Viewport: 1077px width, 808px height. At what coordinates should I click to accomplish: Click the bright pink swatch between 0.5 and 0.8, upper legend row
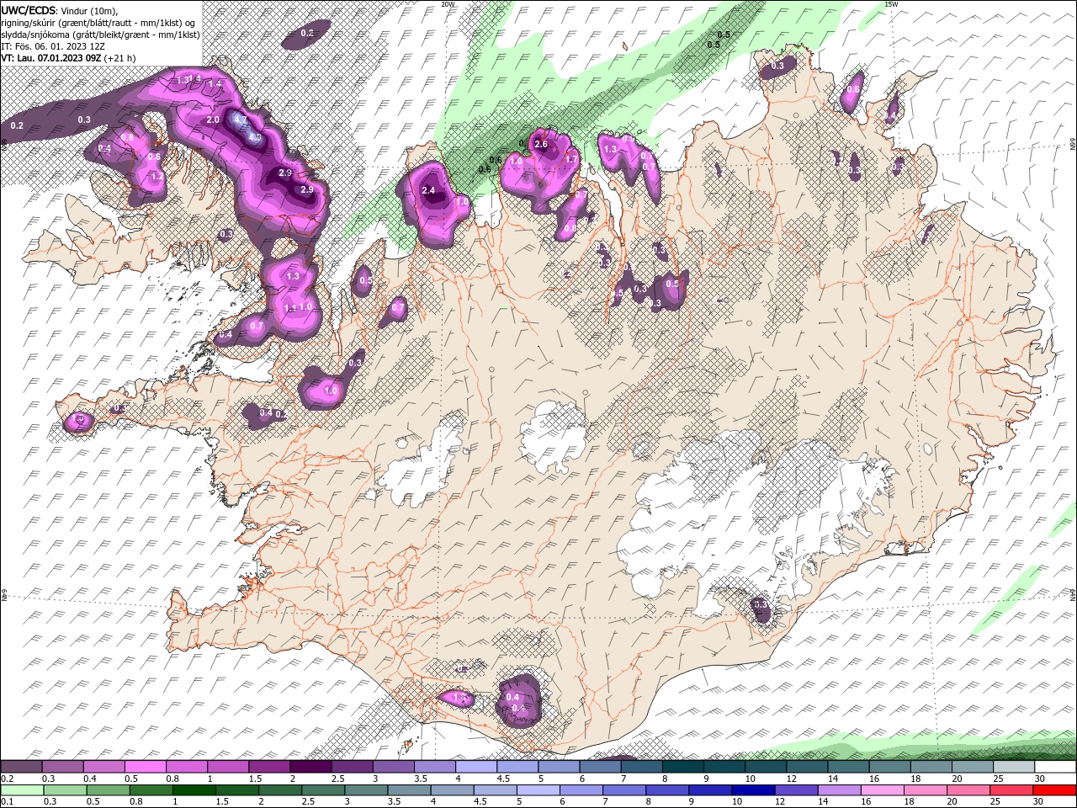click(146, 767)
